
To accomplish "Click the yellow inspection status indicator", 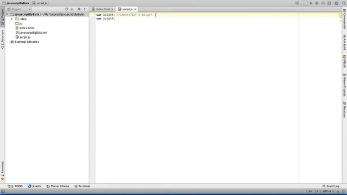I will [x=340, y=15].
